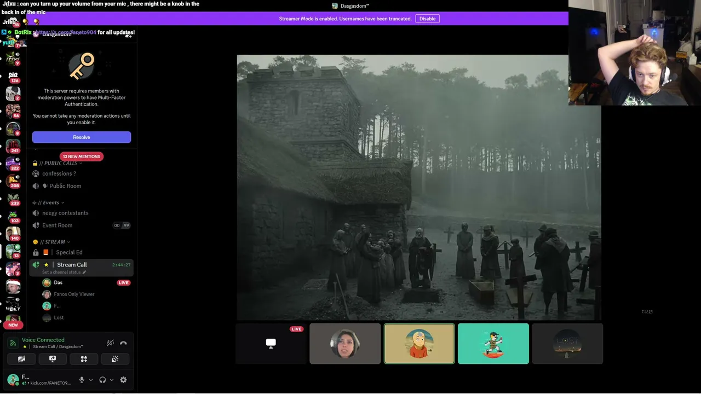This screenshot has height=394, width=701.
Task: Open User Settings gear
Action: 123,380
